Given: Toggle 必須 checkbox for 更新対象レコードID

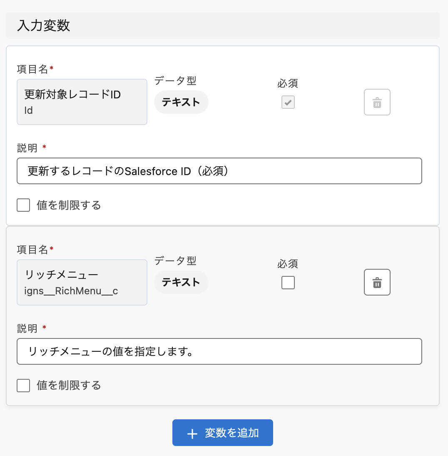Looking at the screenshot, I should point(288,102).
